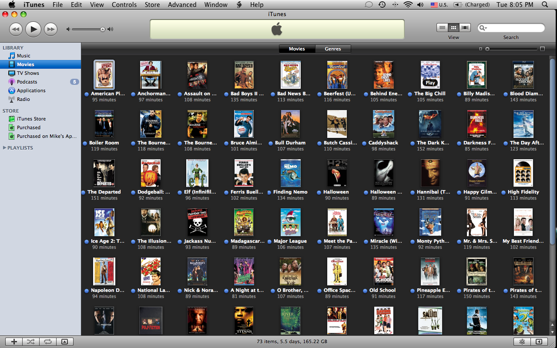Switch to grid view button
This screenshot has width=557, height=348.
453,27
